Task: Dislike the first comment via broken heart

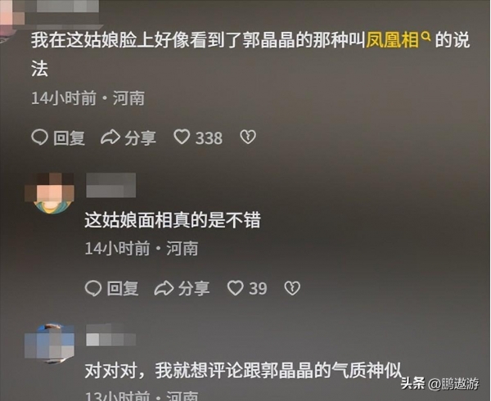Action: point(248,137)
